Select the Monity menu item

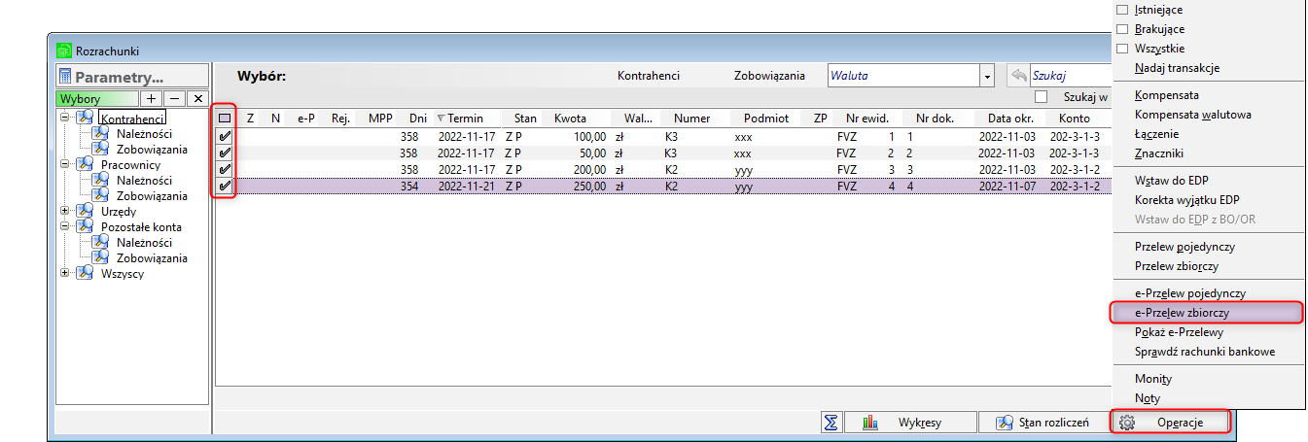tap(1206, 379)
